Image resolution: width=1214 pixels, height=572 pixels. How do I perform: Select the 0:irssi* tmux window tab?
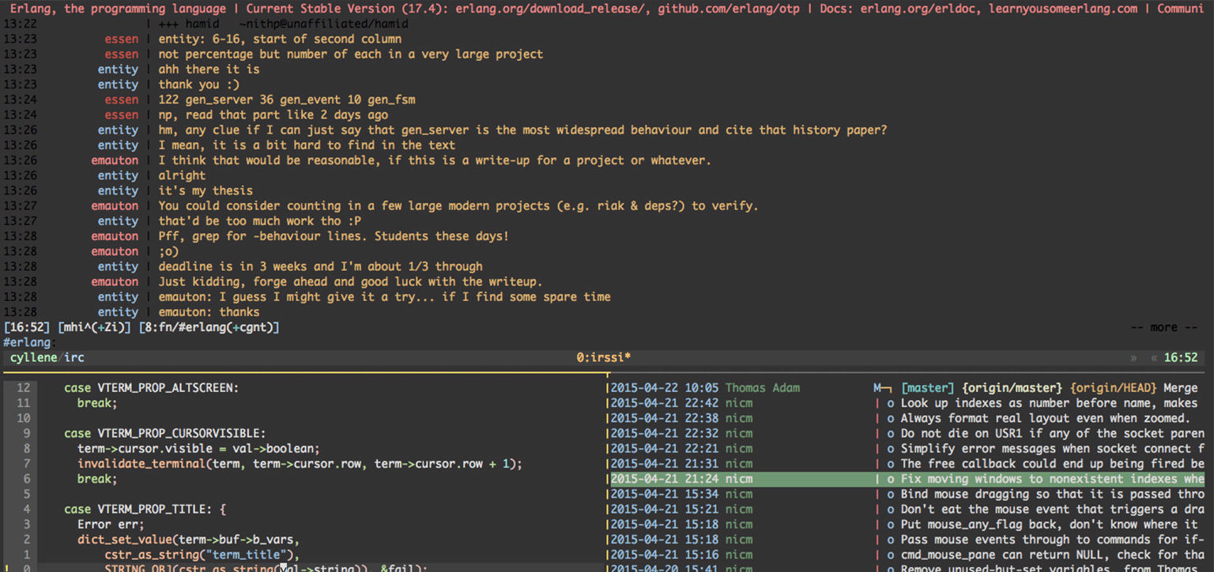tap(605, 358)
